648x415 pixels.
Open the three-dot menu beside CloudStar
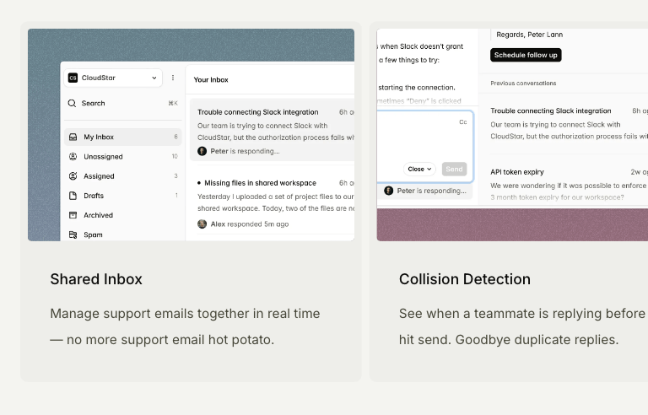tap(173, 78)
